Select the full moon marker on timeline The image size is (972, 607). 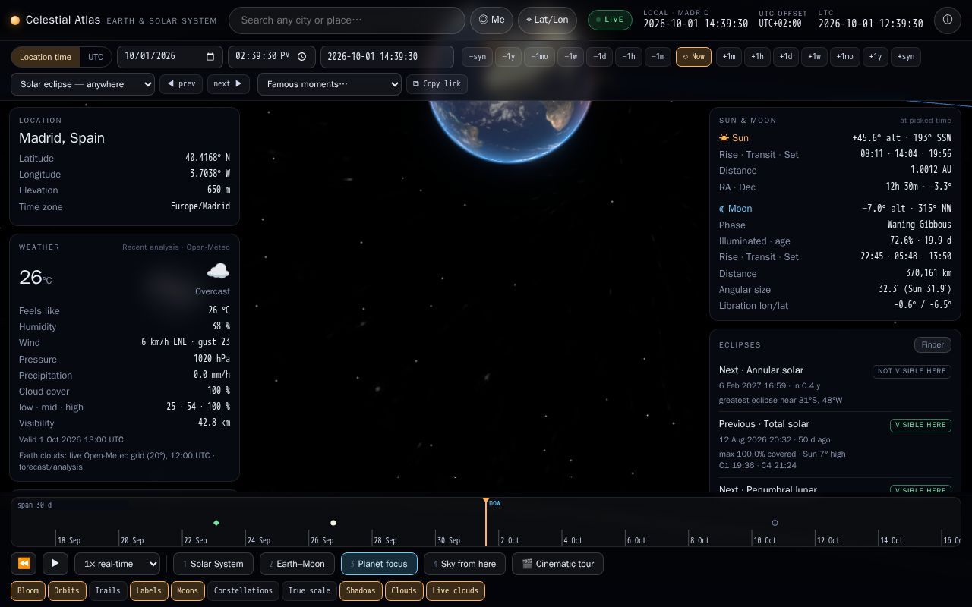pos(333,523)
